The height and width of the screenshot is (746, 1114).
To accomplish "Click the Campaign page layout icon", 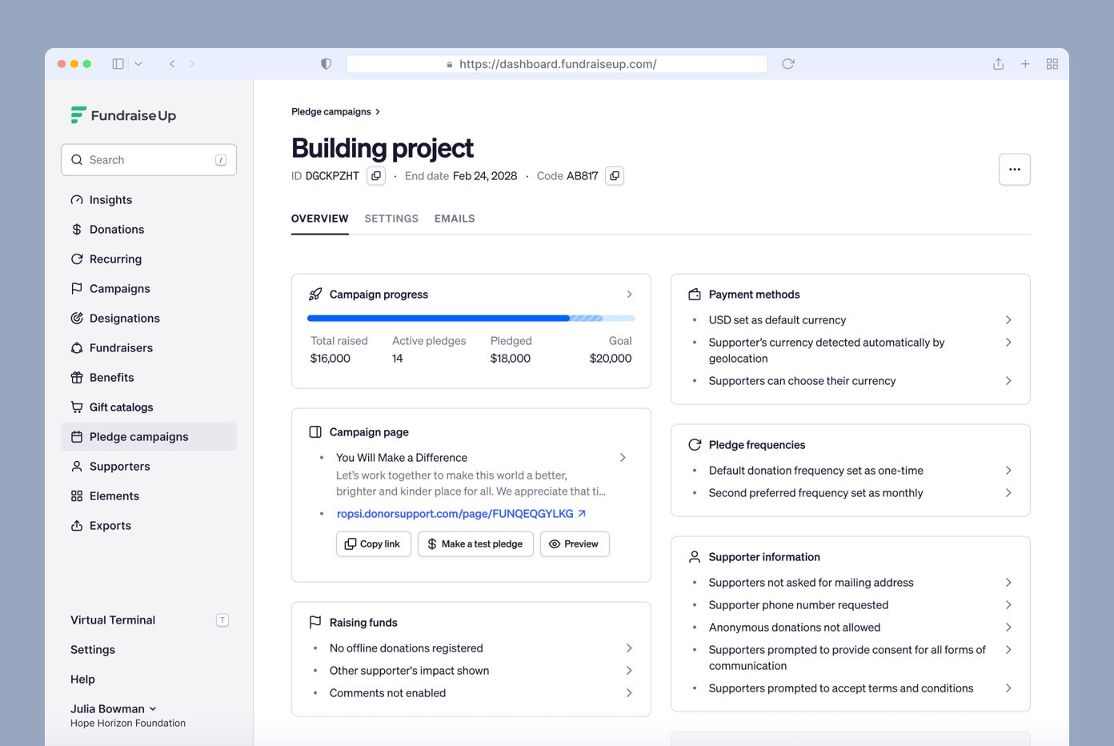I will click(x=315, y=432).
